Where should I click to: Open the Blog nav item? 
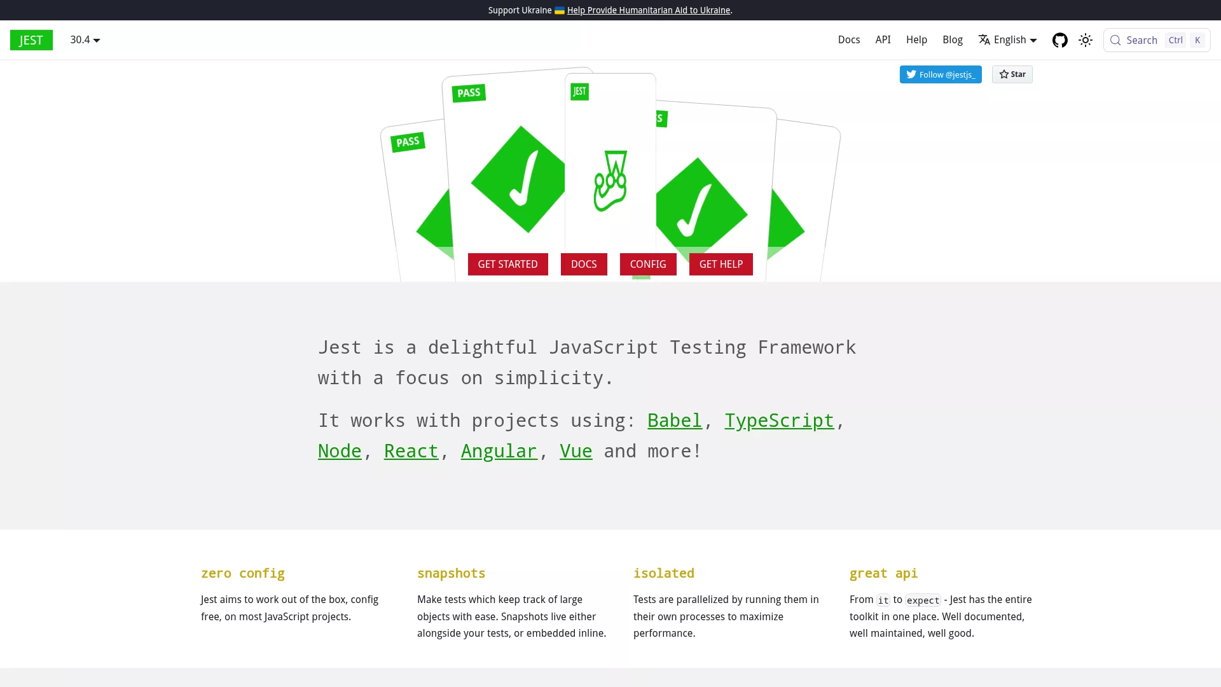(x=953, y=40)
